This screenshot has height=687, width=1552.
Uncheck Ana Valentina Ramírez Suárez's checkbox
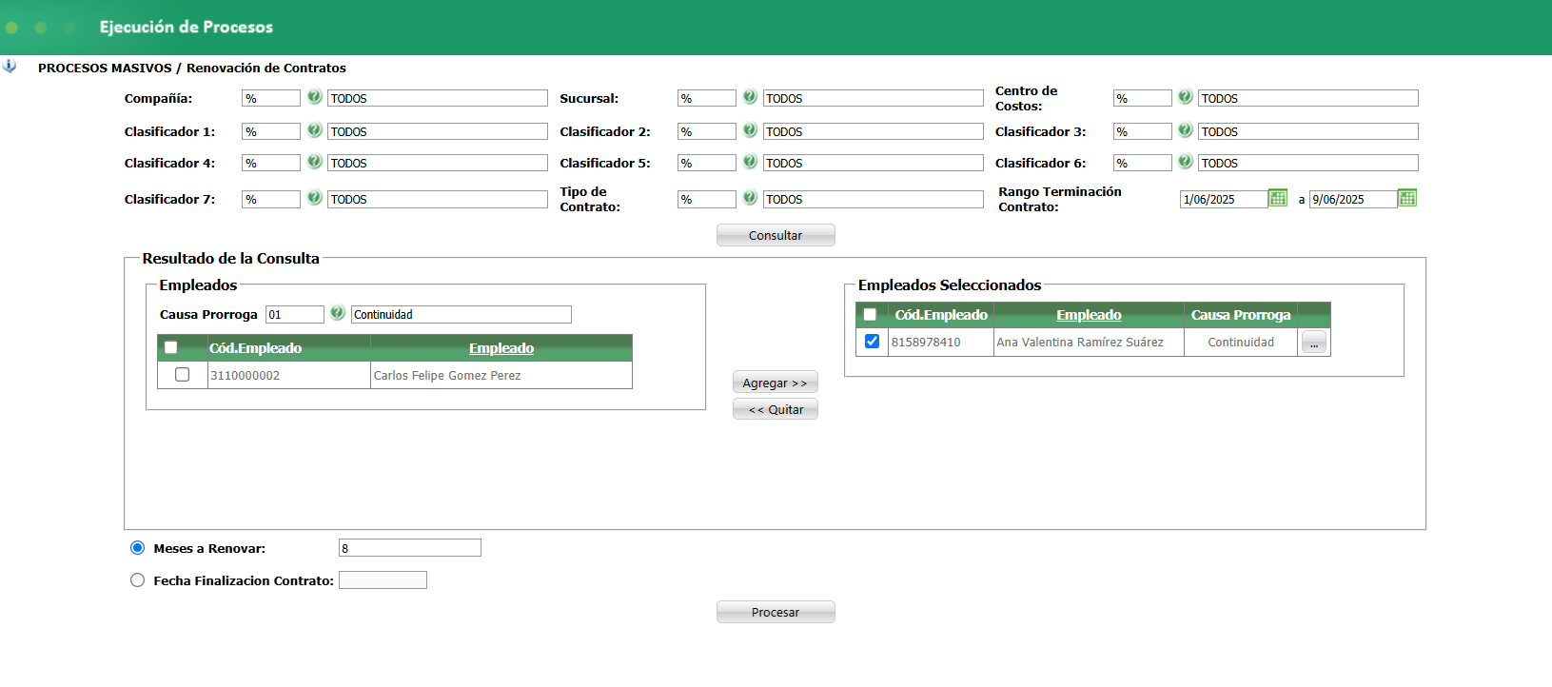click(x=872, y=342)
